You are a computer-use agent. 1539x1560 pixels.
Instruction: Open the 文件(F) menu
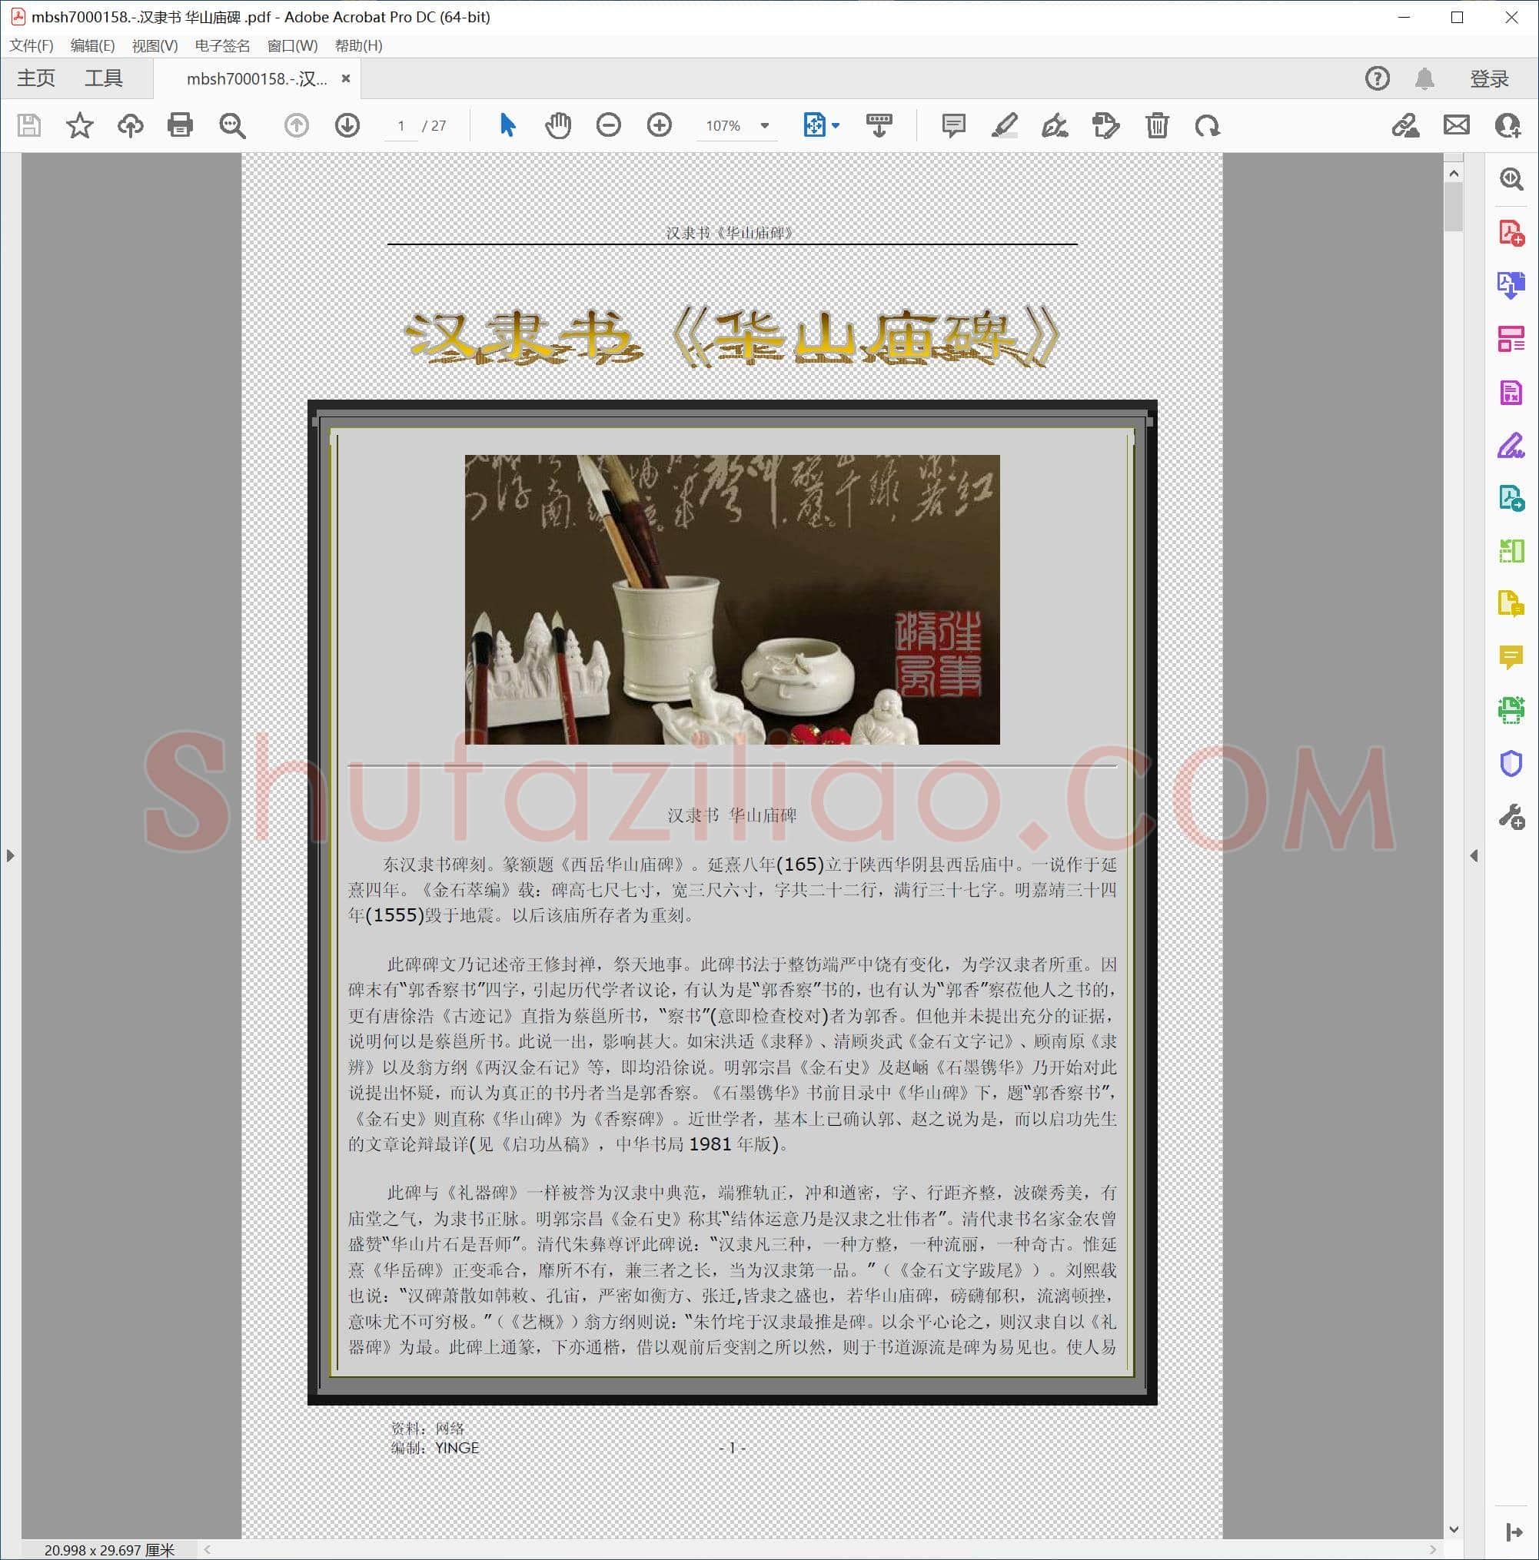[32, 45]
